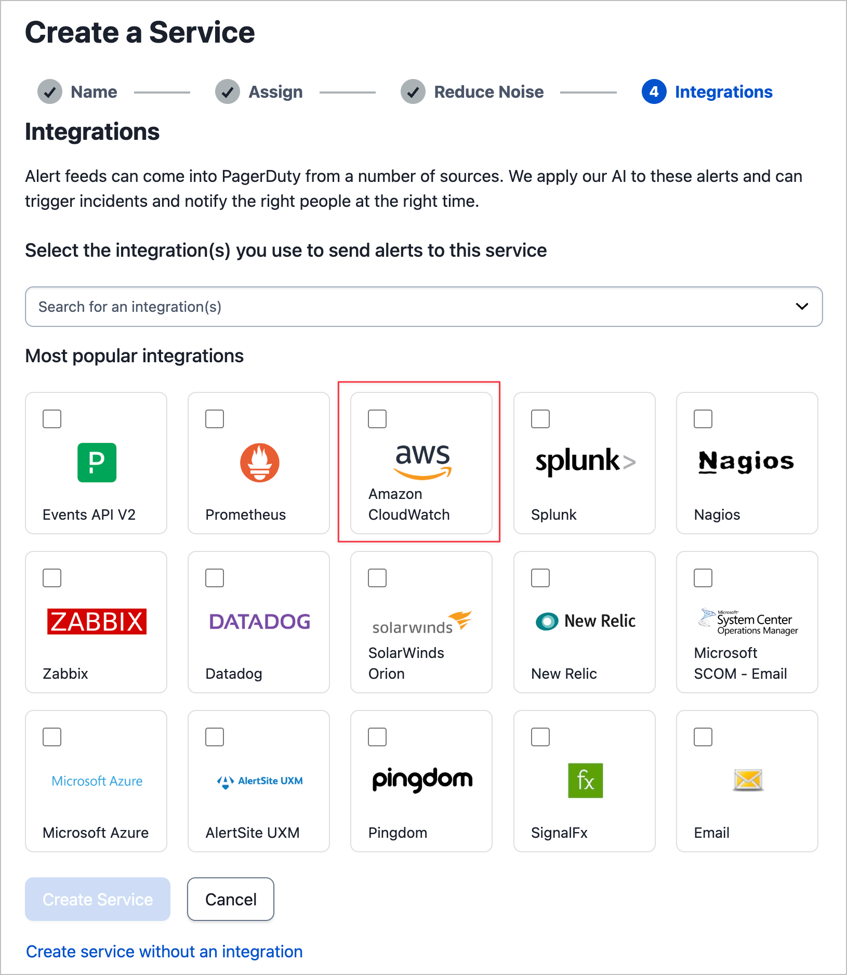Image resolution: width=847 pixels, height=975 pixels.
Task: Select the SolarWinds Orion checkbox
Action: click(377, 578)
